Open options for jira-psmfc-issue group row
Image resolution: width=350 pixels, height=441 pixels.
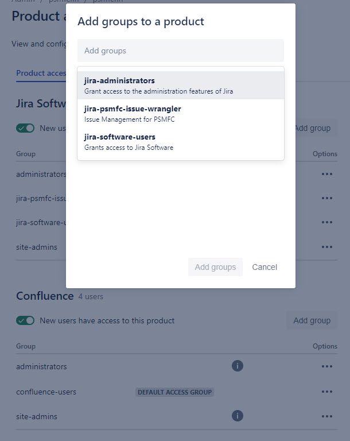tap(327, 198)
